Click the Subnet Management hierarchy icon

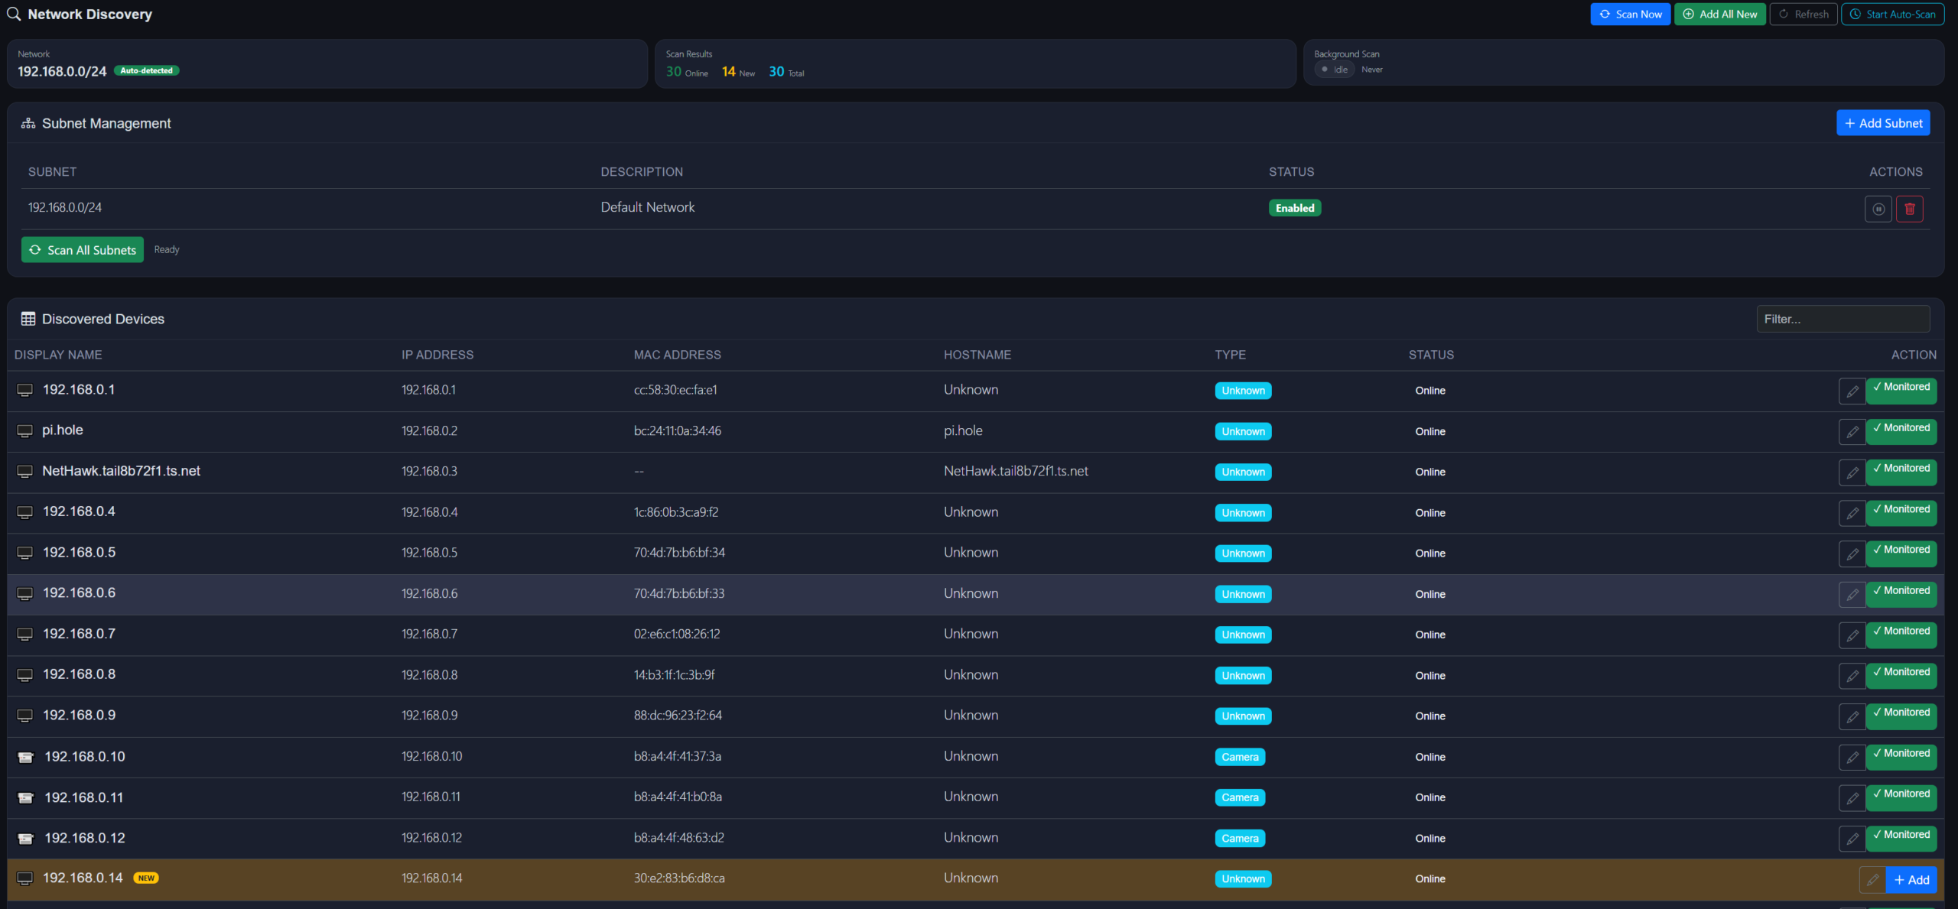click(x=28, y=123)
